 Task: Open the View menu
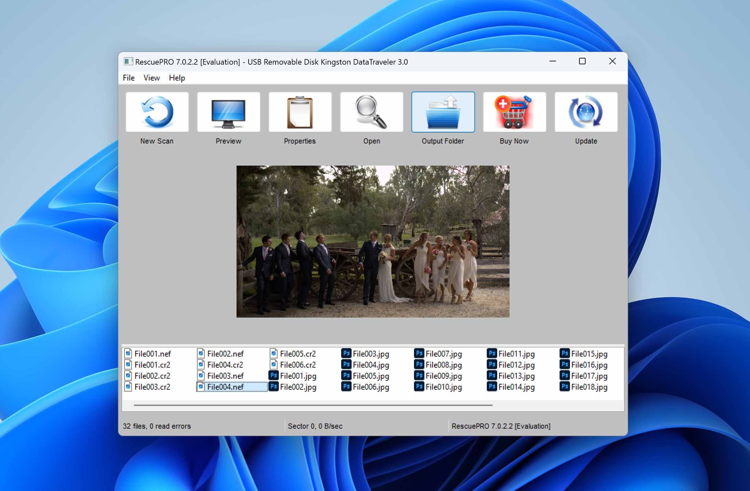point(151,78)
